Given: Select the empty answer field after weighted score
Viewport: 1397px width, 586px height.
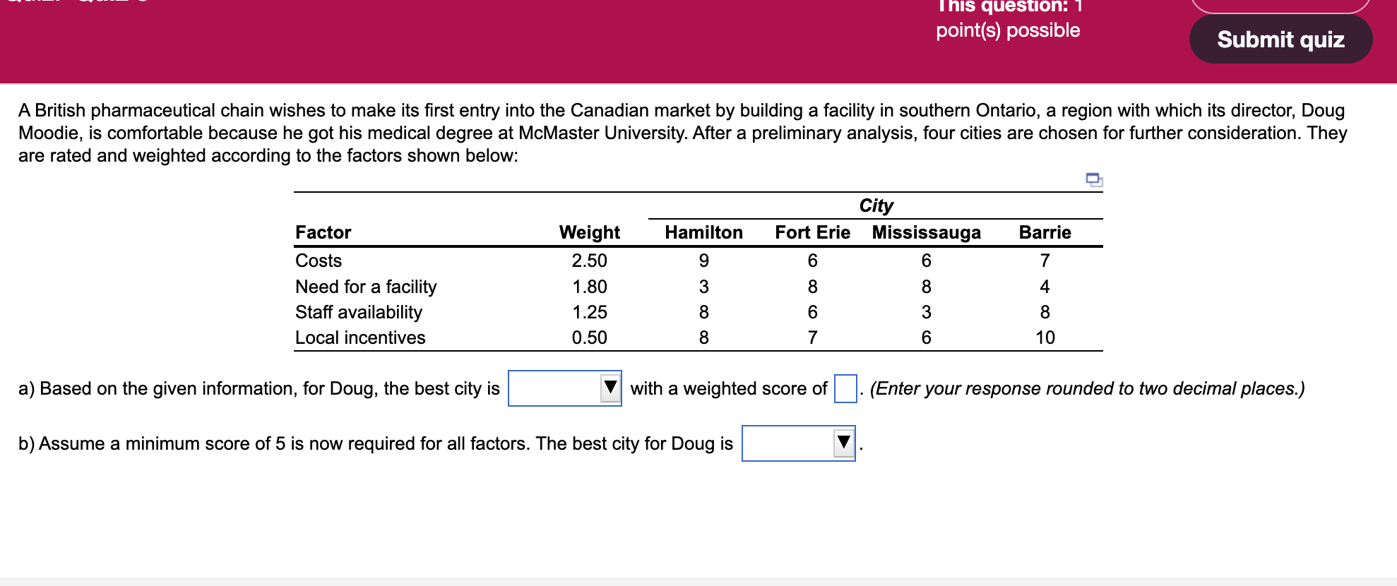Looking at the screenshot, I should coord(845,388).
